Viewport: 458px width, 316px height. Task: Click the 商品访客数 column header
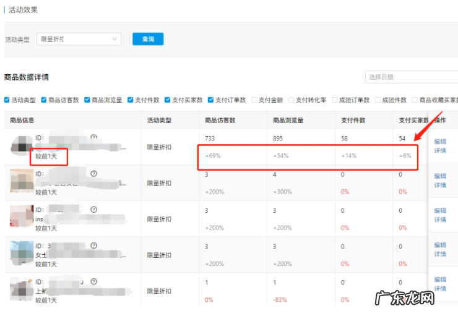point(220,120)
